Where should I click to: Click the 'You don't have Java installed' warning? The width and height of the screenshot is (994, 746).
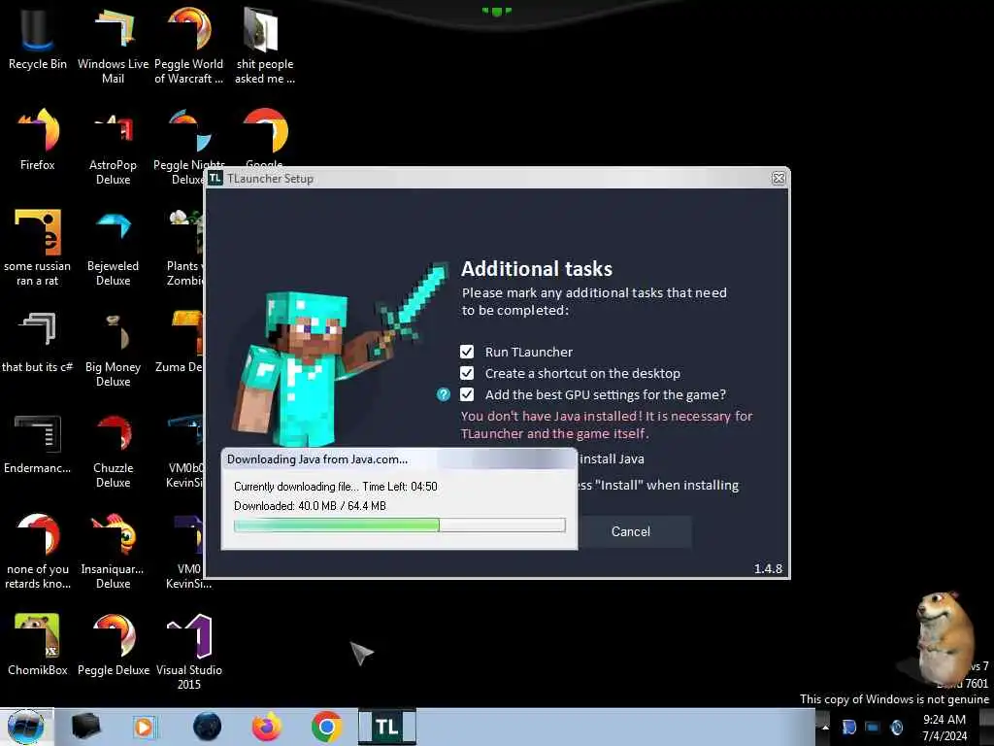[606, 425]
